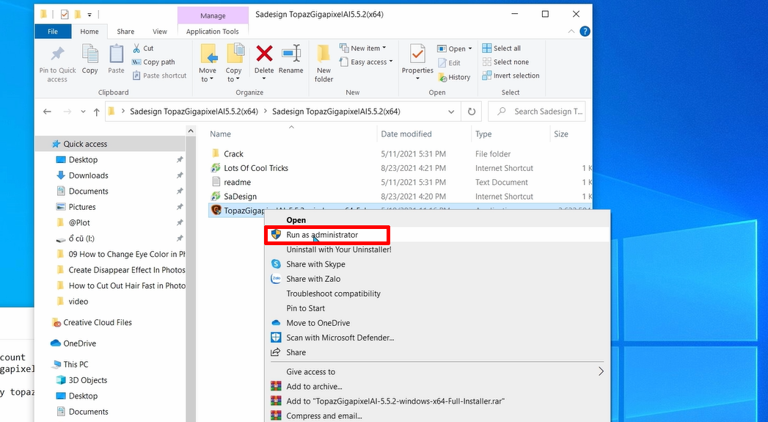Image resolution: width=768 pixels, height=422 pixels.
Task: Click the Rename ribbon icon
Action: point(291,54)
